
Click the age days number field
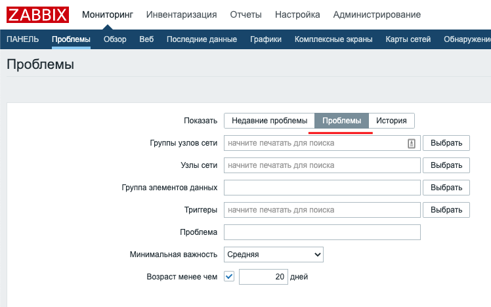point(263,277)
